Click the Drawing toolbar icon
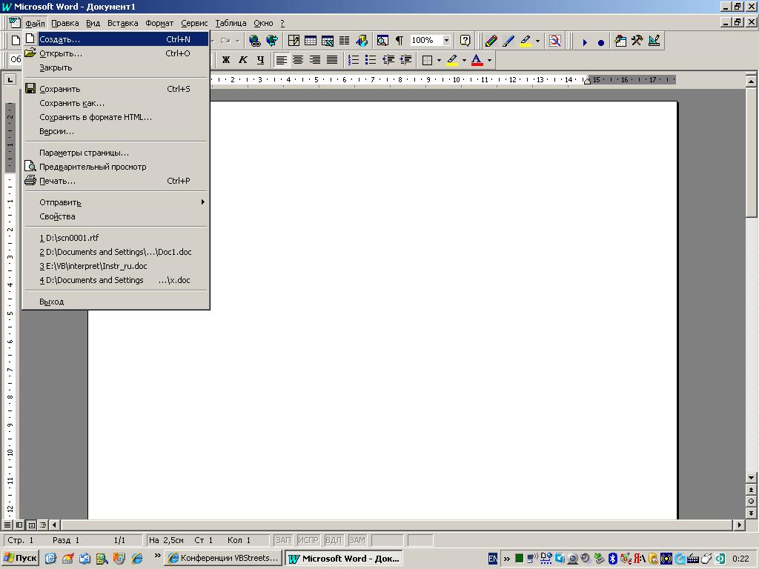Image resolution: width=759 pixels, height=569 pixels. point(361,41)
